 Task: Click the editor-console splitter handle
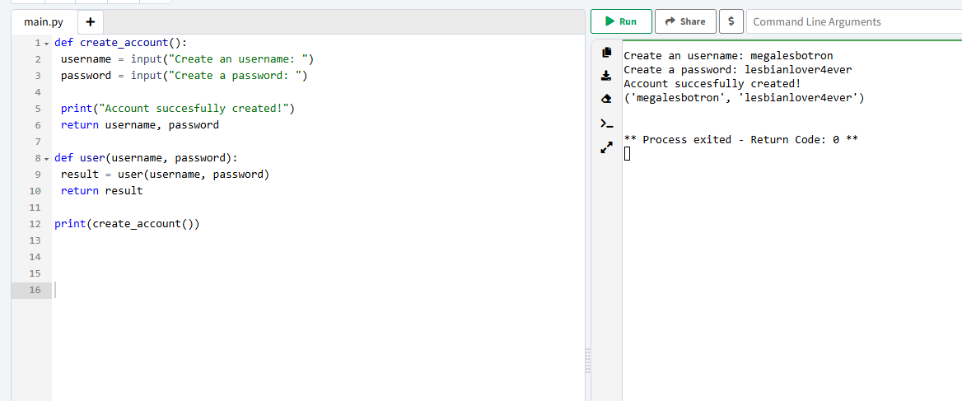(588, 361)
